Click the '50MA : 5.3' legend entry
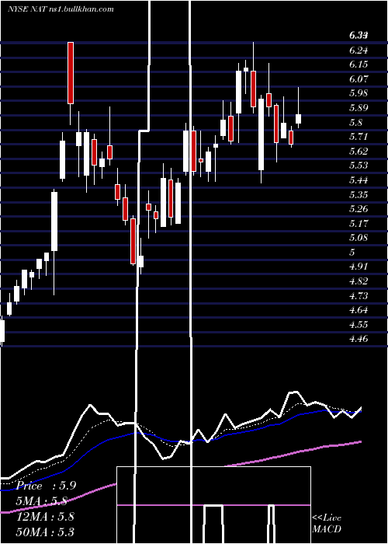This screenshot has height=544, width=388. point(45,532)
